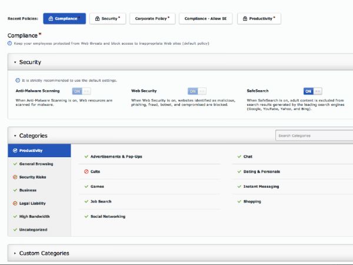This screenshot has width=353, height=265.
Task: Turn off the SafeSearch switch
Action: point(312,91)
